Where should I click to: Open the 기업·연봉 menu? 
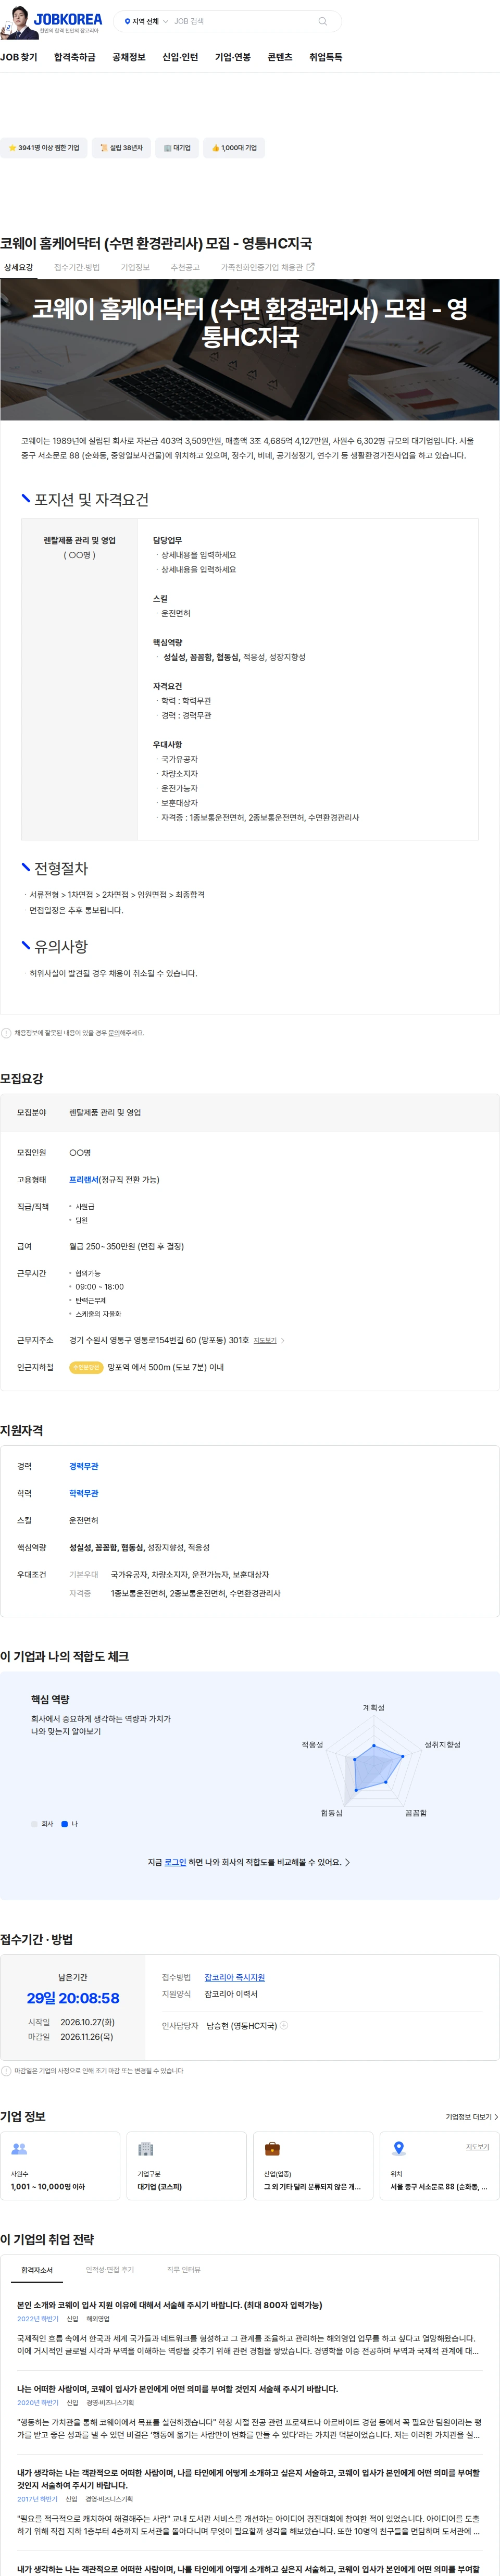233,58
